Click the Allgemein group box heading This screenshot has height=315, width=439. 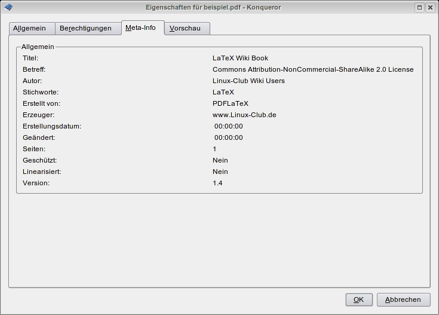click(x=38, y=47)
